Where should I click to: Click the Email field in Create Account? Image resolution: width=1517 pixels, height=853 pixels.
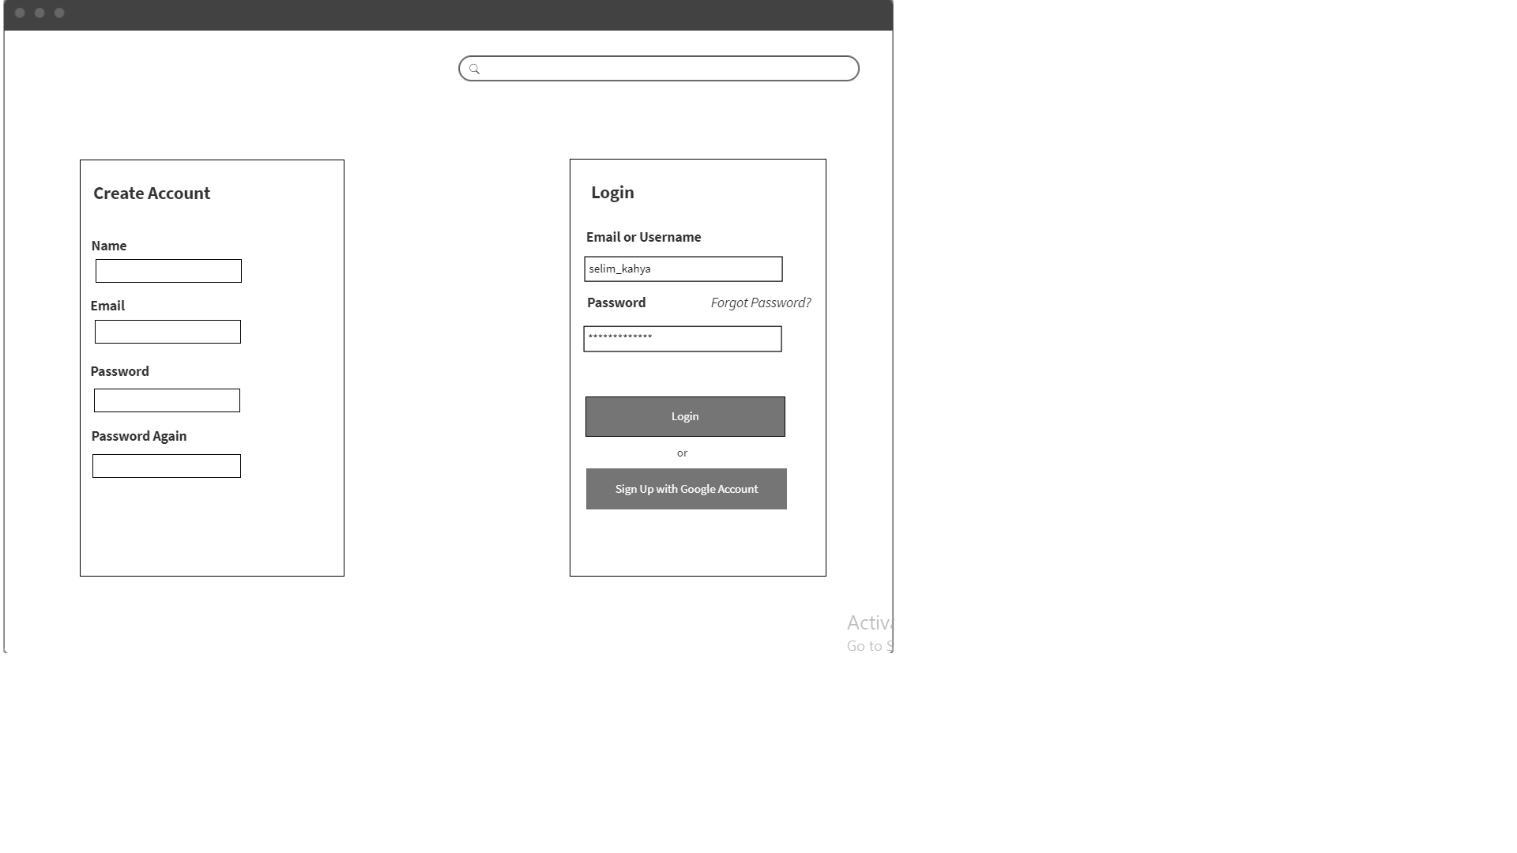[167, 331]
